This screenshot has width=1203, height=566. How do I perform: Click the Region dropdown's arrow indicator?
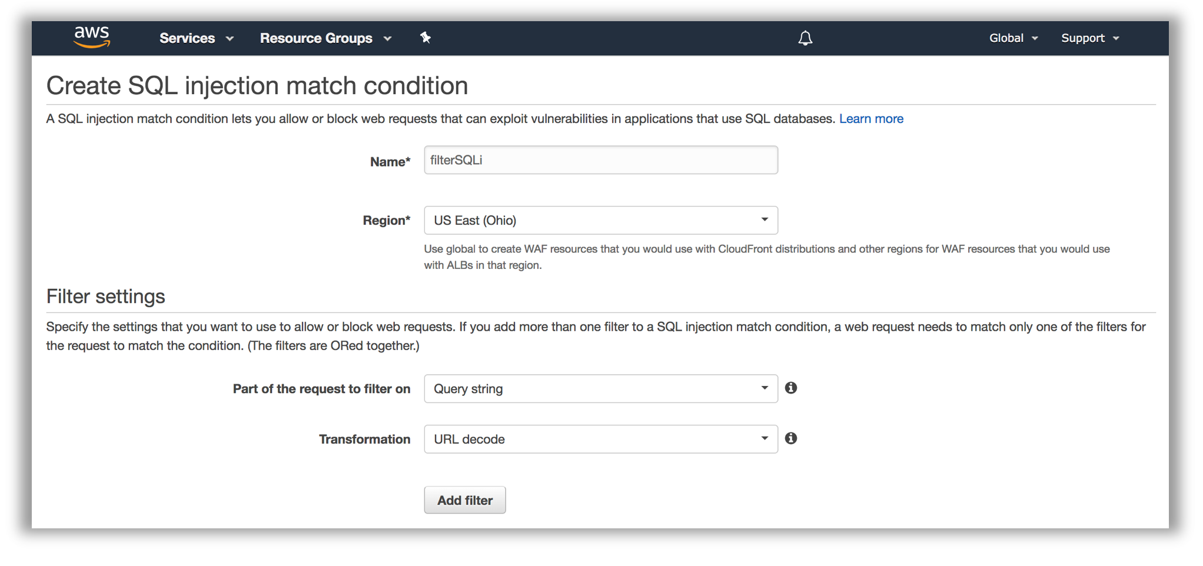(765, 219)
